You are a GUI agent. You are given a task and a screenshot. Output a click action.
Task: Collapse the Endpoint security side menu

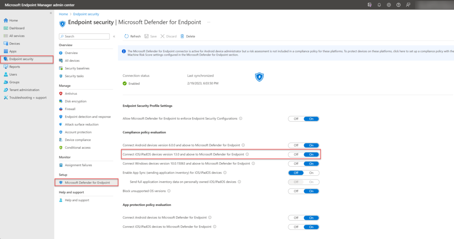pos(114,36)
